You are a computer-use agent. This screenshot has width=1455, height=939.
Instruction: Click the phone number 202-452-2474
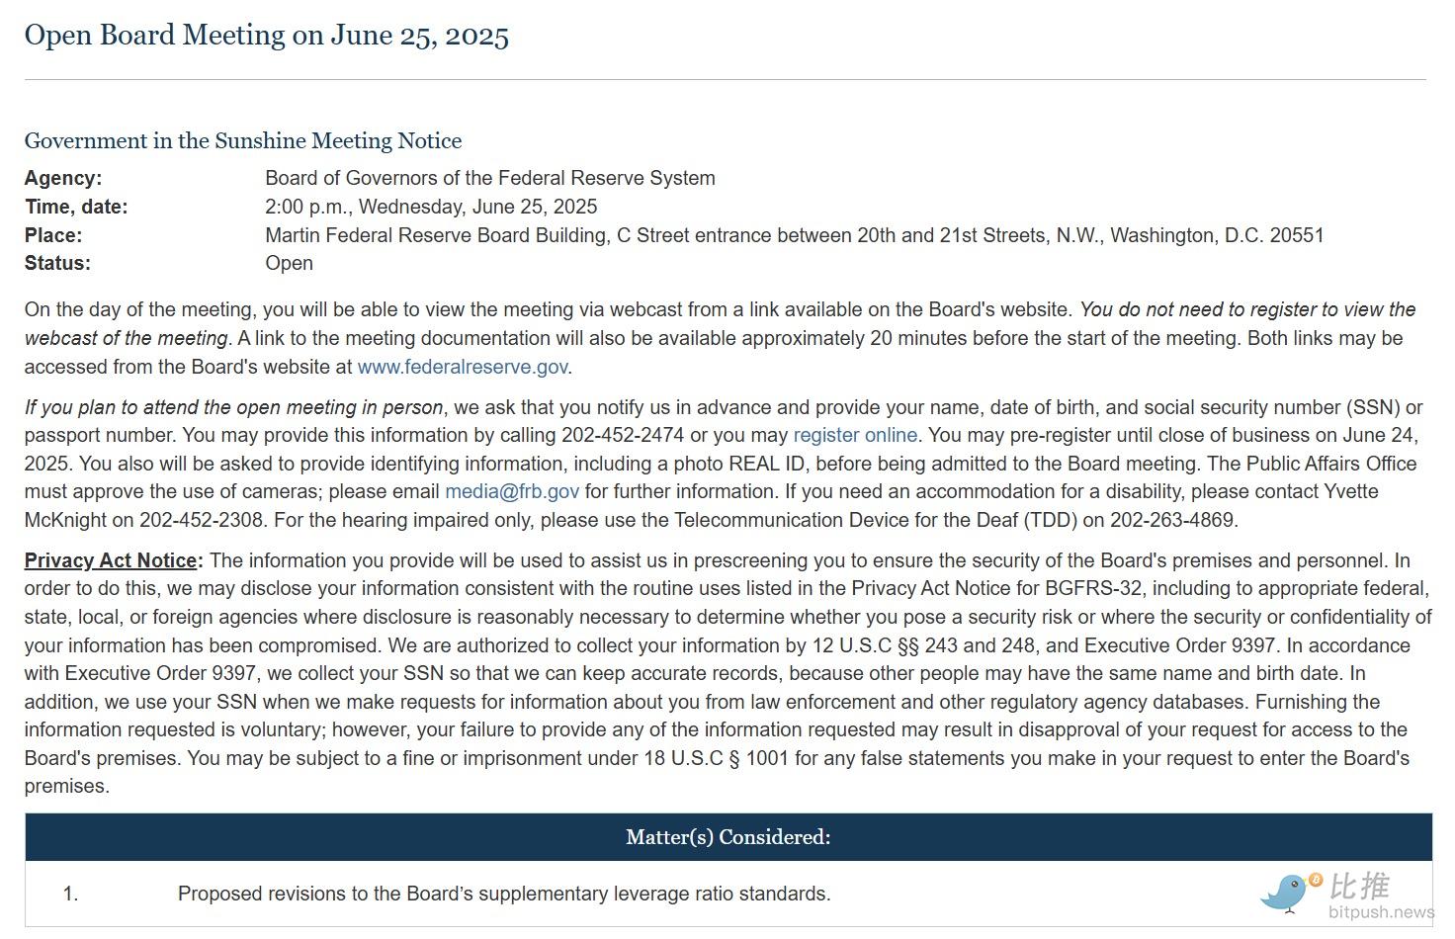[x=623, y=435]
